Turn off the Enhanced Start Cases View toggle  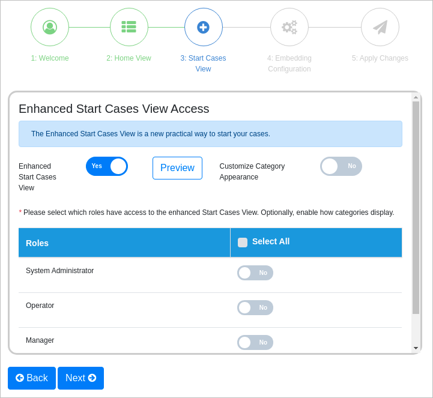pos(107,166)
